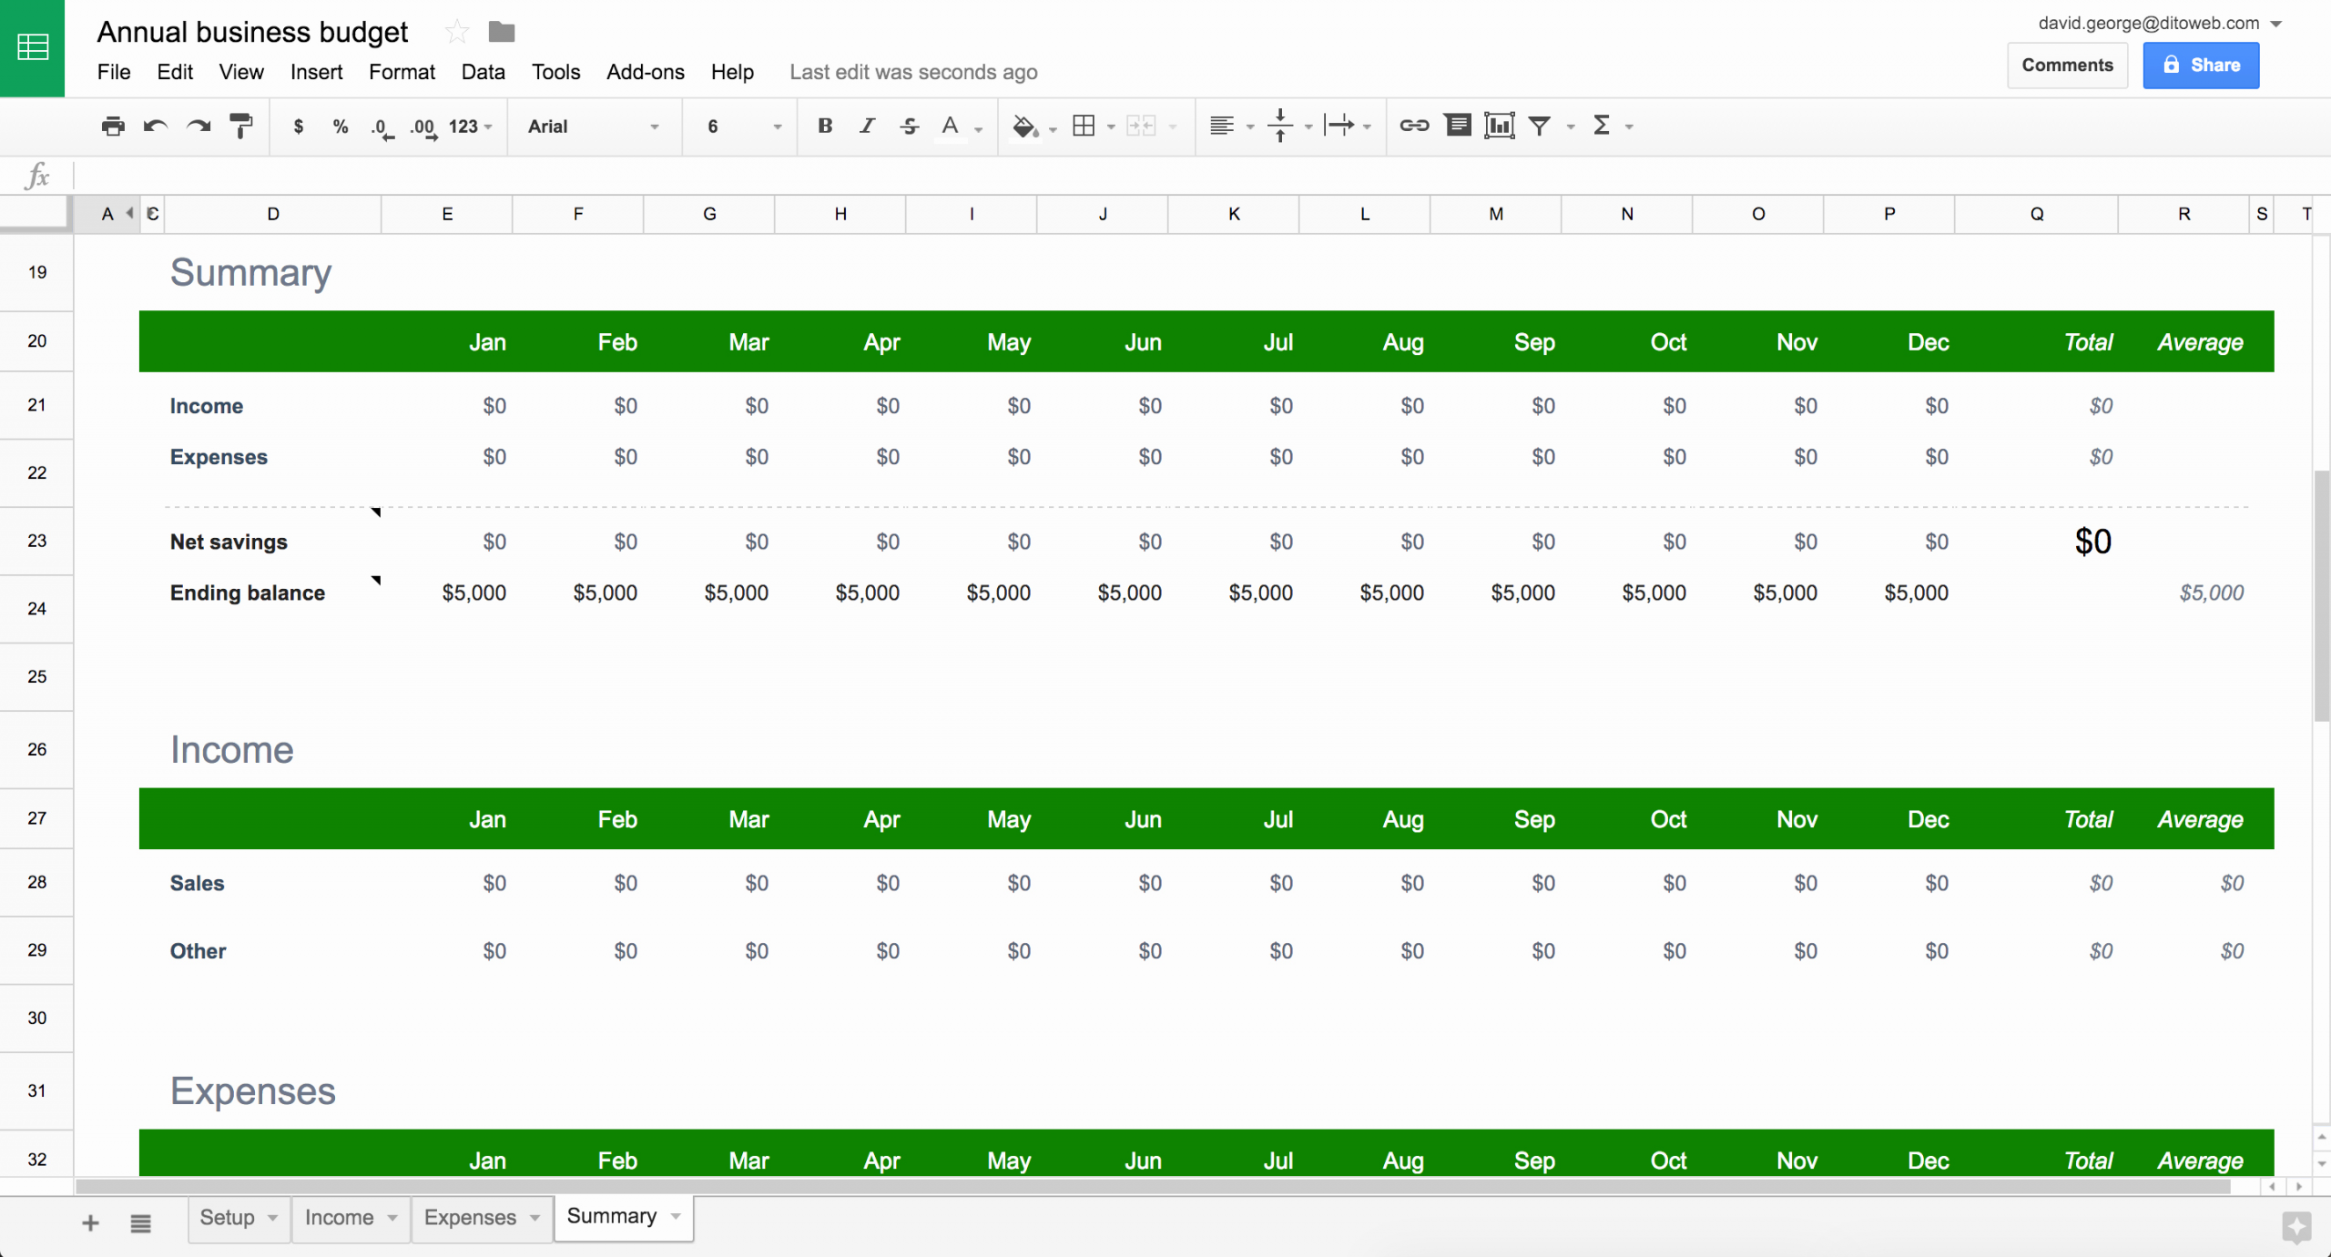Toggle bold formatting on selection
Viewport: 2331px width, 1257px height.
click(825, 124)
